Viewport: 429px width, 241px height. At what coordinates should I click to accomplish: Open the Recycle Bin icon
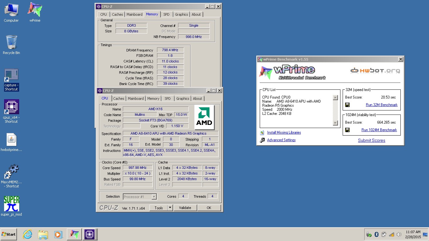[11, 45]
